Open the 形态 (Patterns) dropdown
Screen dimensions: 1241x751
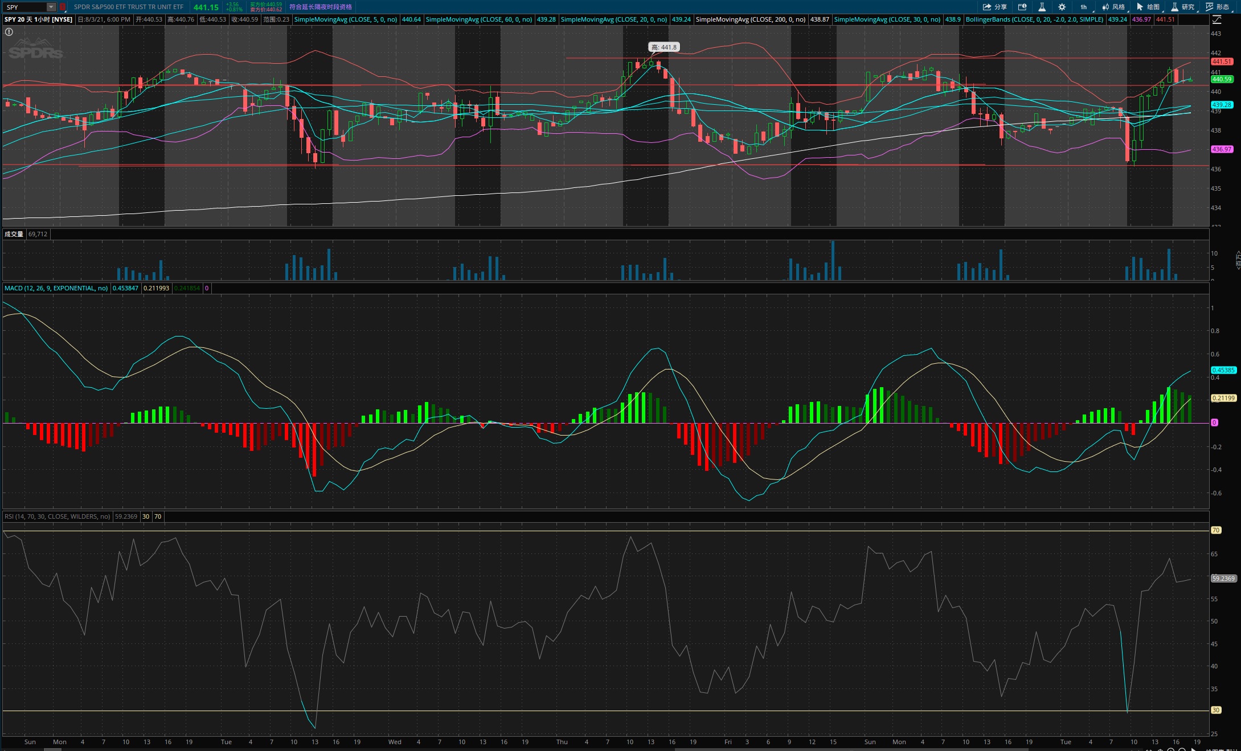tap(1218, 7)
